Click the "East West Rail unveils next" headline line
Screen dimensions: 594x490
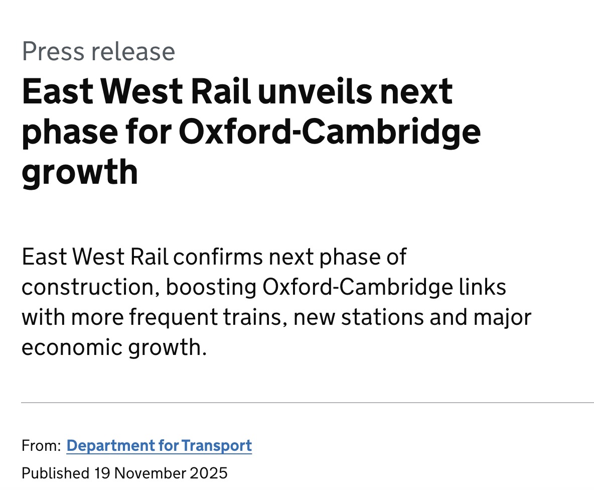(x=237, y=91)
